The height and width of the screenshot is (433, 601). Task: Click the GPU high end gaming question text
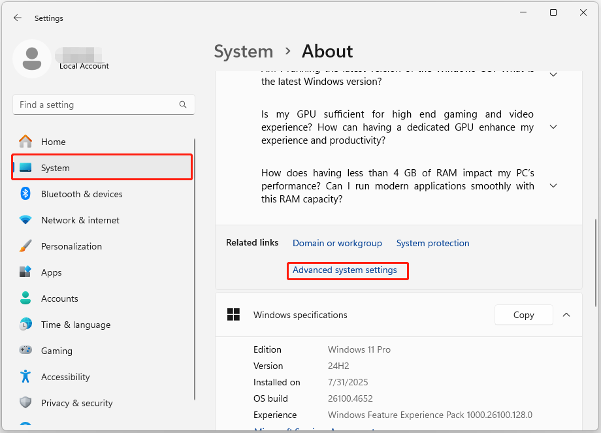pos(397,127)
